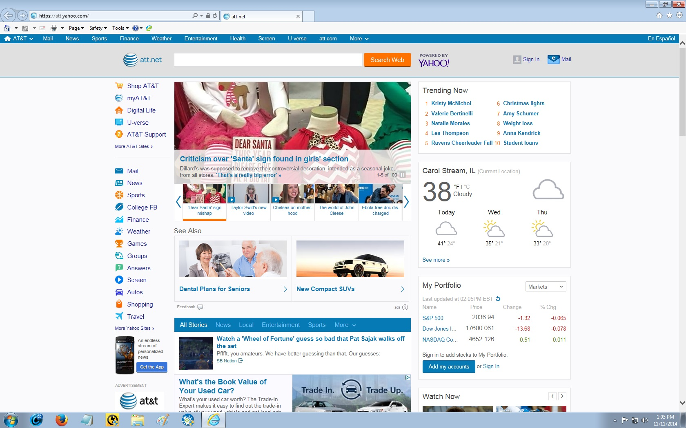The image size is (686, 428).
Task: Select the All Stories tab
Action: (x=194, y=325)
